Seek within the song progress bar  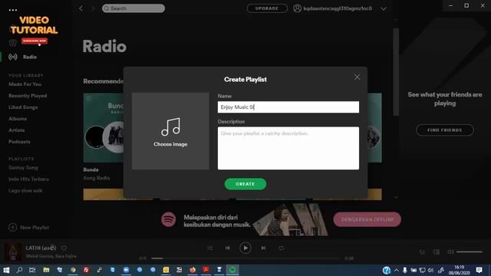245,258
